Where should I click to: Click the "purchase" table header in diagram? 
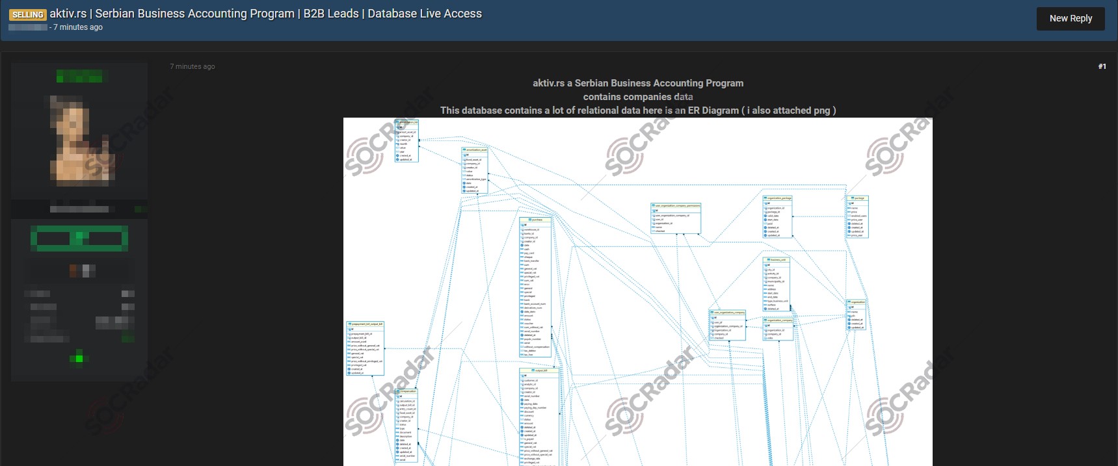(535, 220)
